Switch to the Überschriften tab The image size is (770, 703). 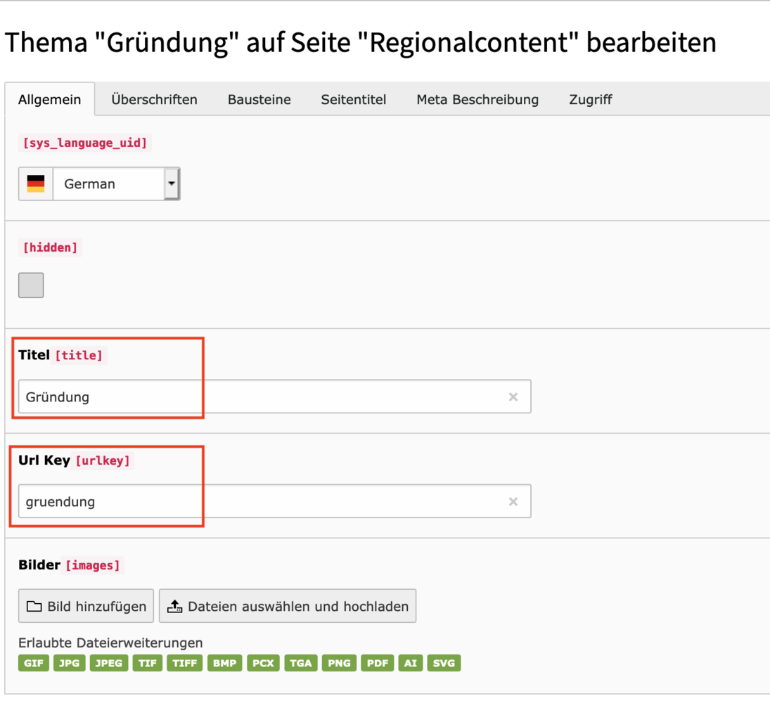click(154, 100)
